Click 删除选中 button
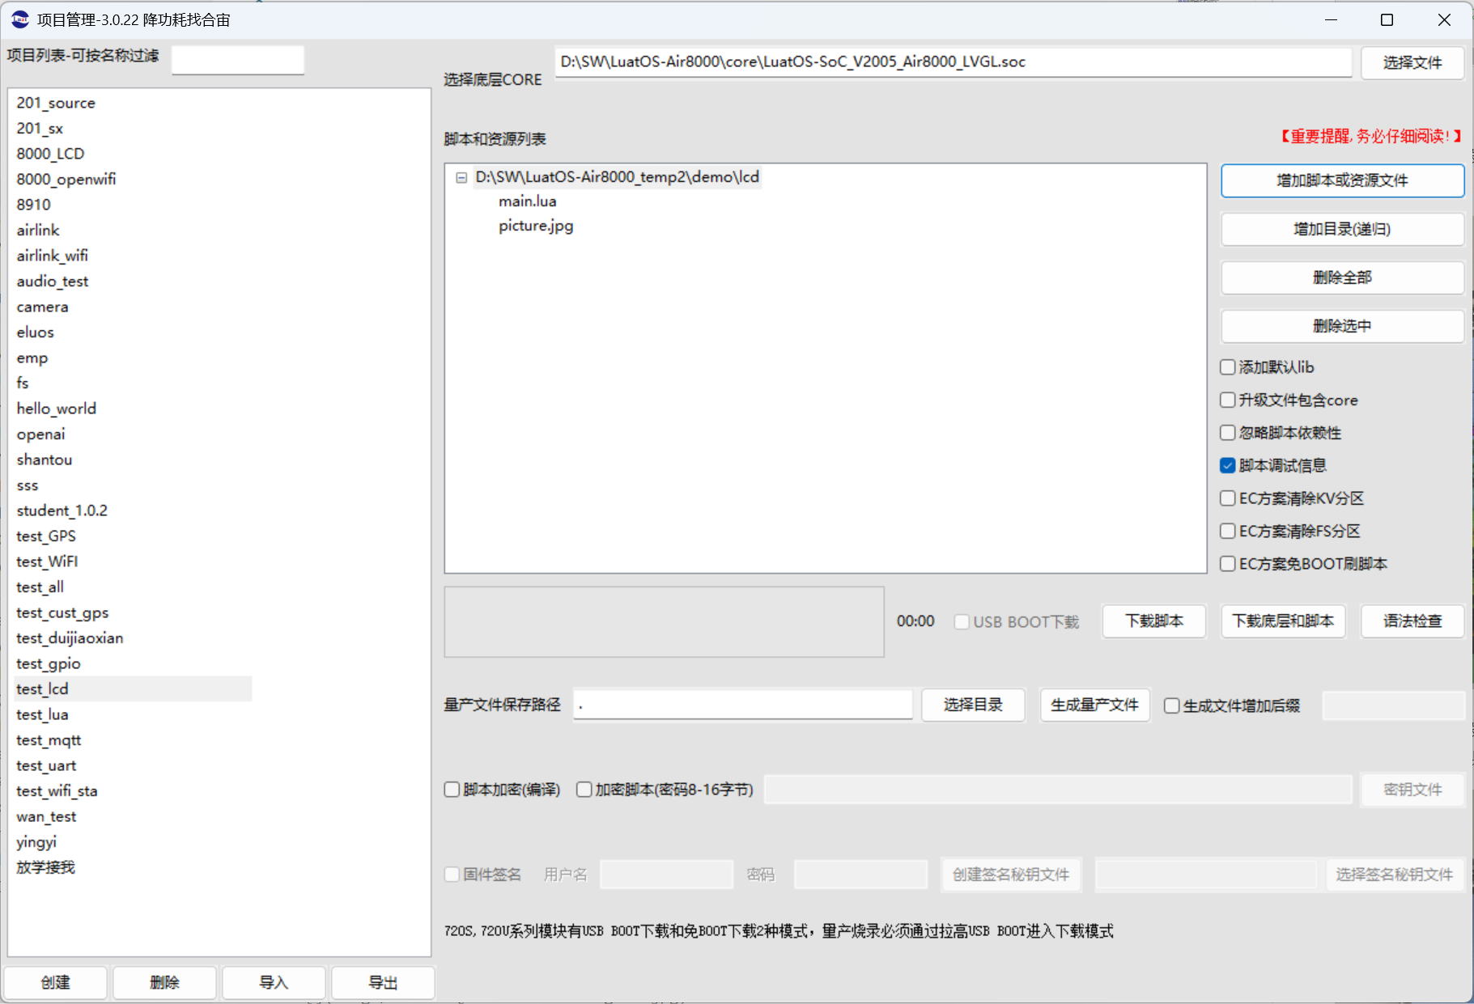 click(x=1342, y=326)
